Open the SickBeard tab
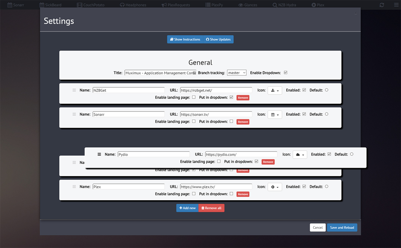 pos(51,5)
